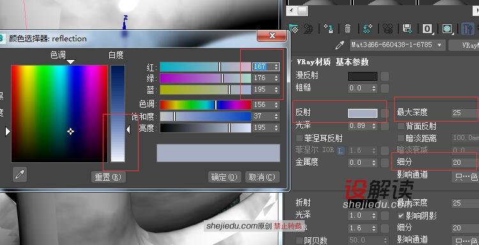Click the 确定(O) button
479x245 pixels.
point(225,177)
